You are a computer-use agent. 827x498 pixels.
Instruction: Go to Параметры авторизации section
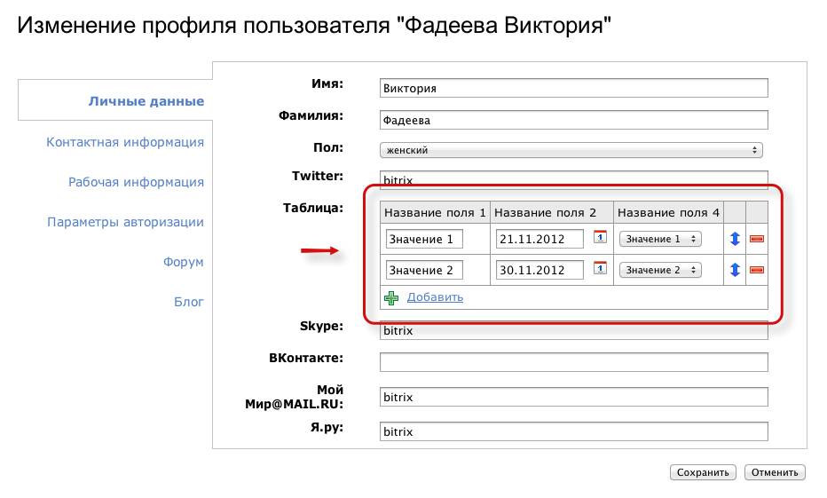pos(125,222)
